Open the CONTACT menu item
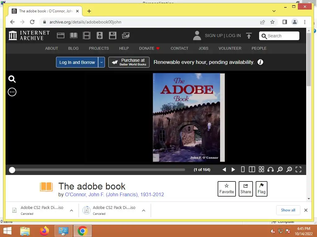 [180, 48]
